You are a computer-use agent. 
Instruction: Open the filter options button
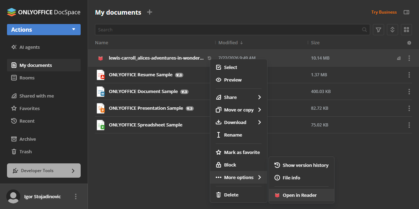pyautogui.click(x=378, y=30)
